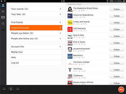This screenshot has width=126, height=94.
Task: Tap the airplane mode status icon
Action: tap(2, 1)
